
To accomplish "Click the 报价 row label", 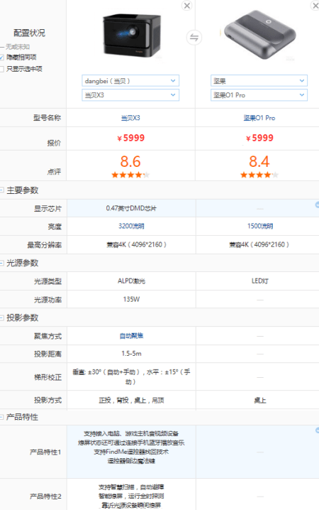I will coord(54,143).
